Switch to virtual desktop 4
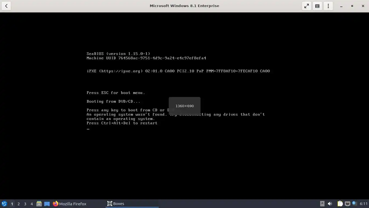Screen dimensions: 369x208 click(31, 204)
